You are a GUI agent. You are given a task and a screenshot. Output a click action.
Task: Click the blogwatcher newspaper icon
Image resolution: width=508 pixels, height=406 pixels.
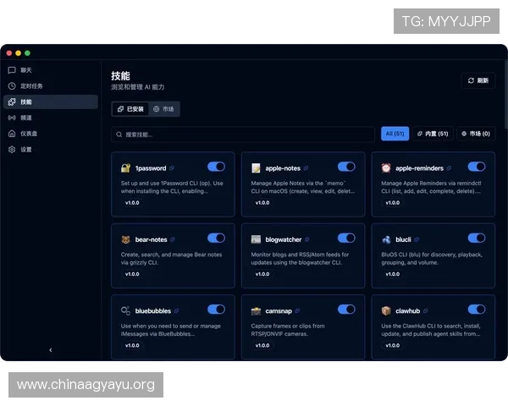(x=256, y=239)
